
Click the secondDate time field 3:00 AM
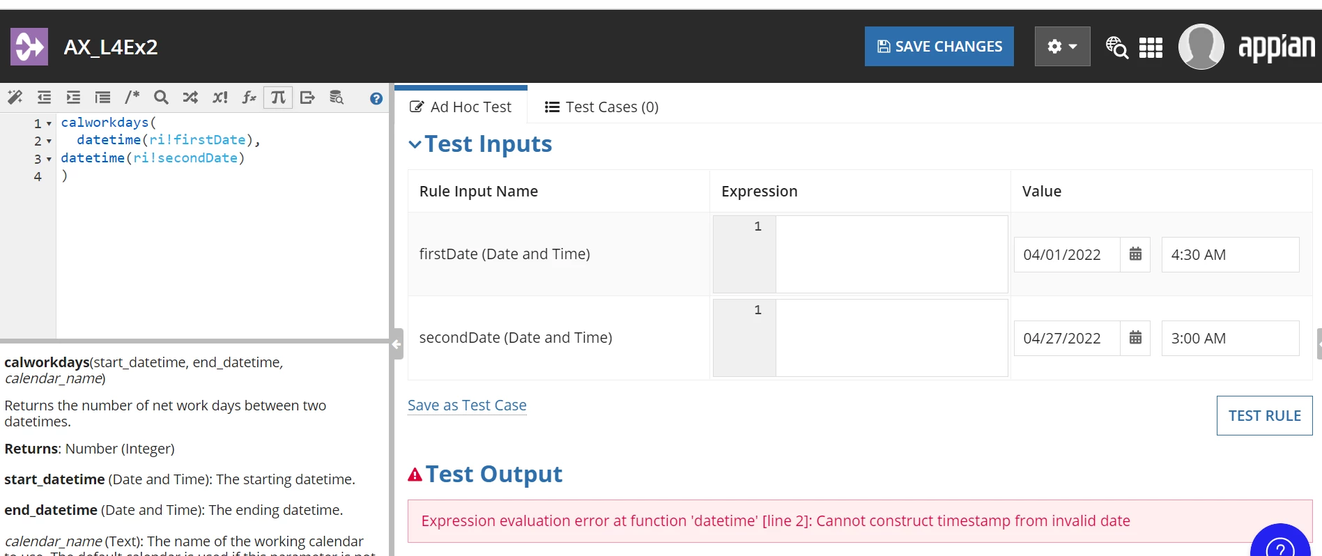point(1230,338)
